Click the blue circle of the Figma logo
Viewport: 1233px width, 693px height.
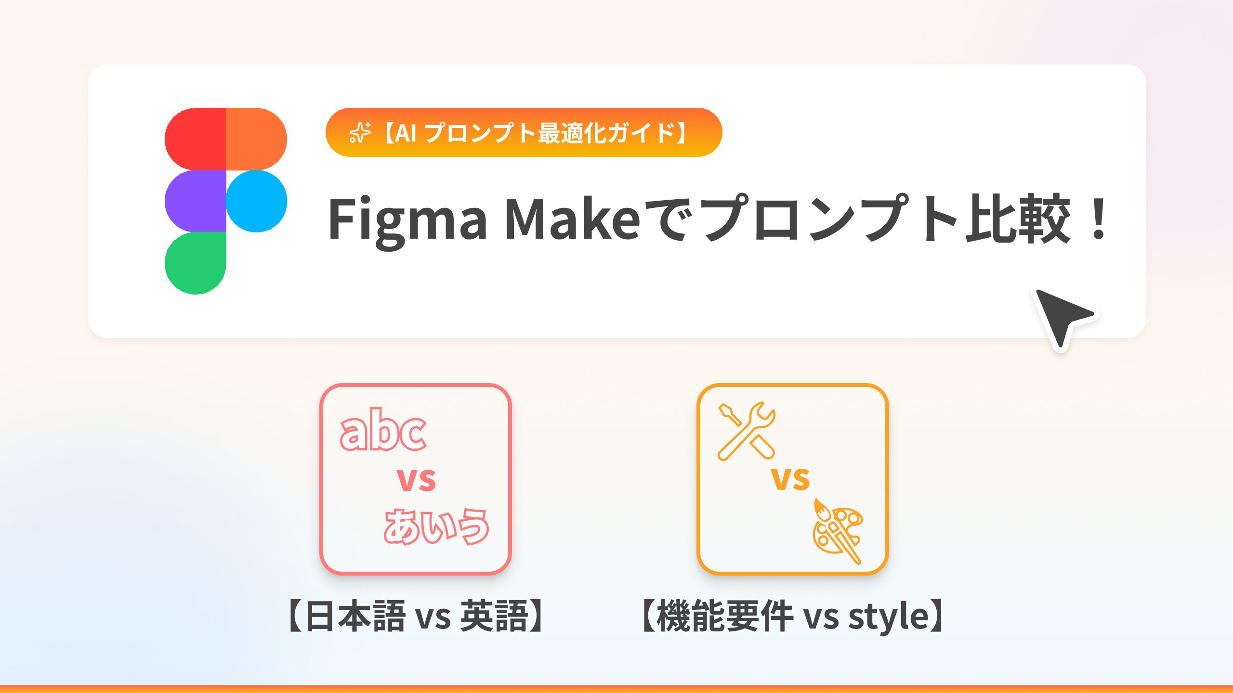(x=256, y=201)
